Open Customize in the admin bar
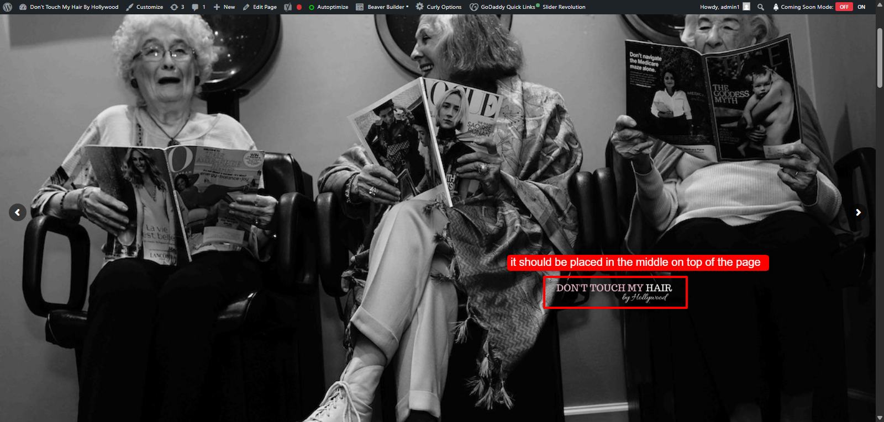Image resolution: width=884 pixels, height=422 pixels. (145, 7)
